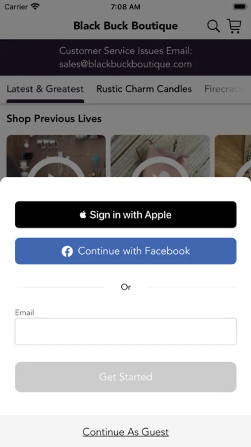Viewport: 251px width, 447px height.
Task: Check the Wi-Fi status icon
Action: [35, 6]
